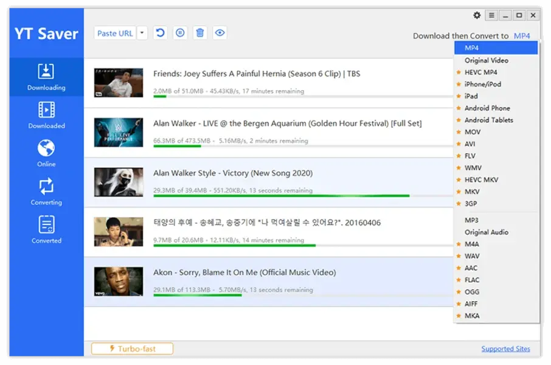Open the Online browser section in sidebar
The height and width of the screenshot is (365, 551).
point(46,152)
